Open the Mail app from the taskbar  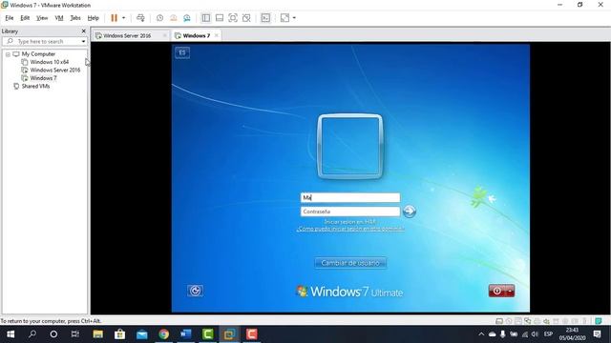pyautogui.click(x=142, y=334)
